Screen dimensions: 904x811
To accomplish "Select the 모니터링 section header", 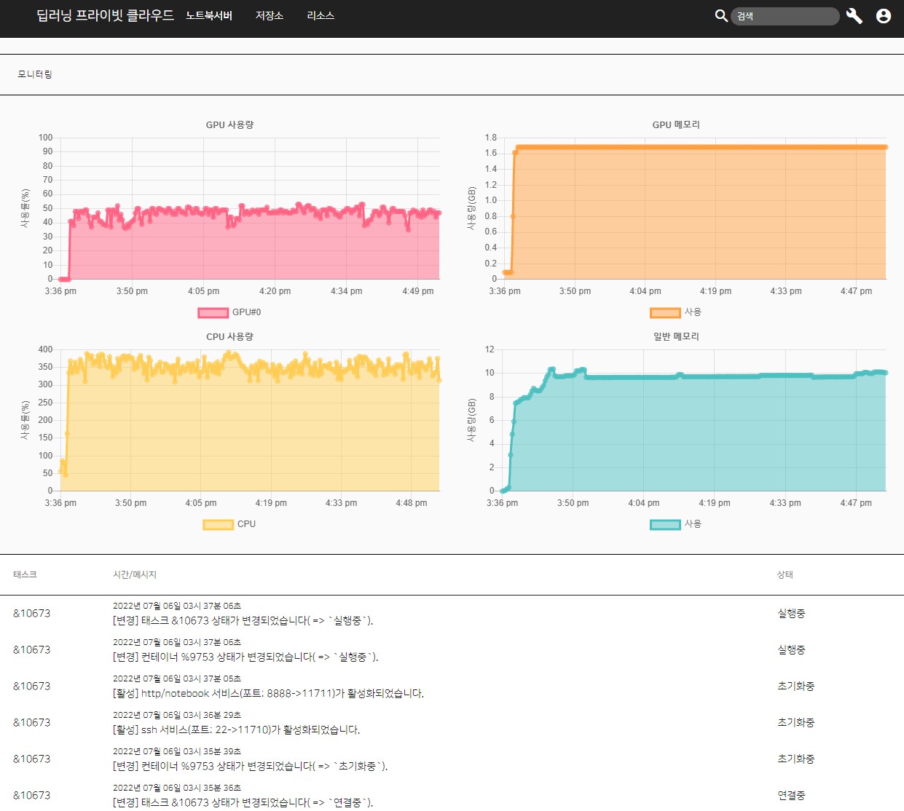I will pos(35,74).
